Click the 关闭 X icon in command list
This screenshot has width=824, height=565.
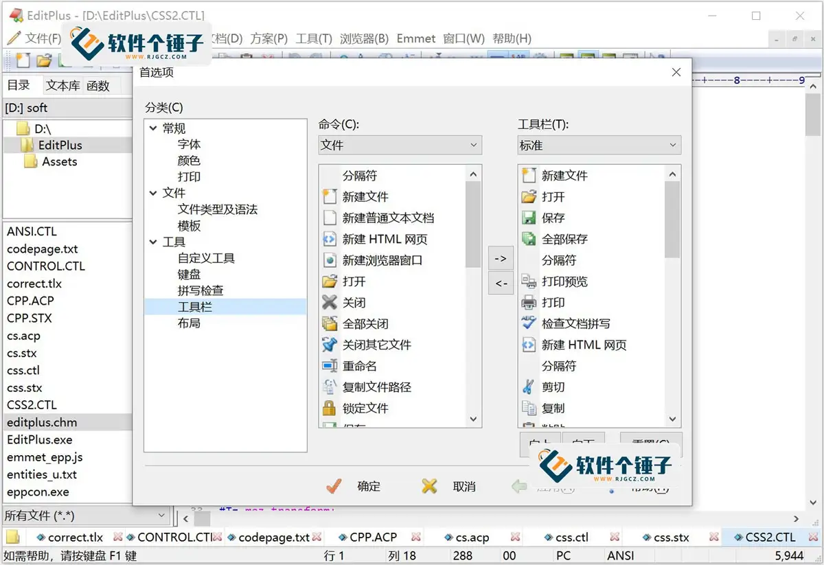(330, 302)
